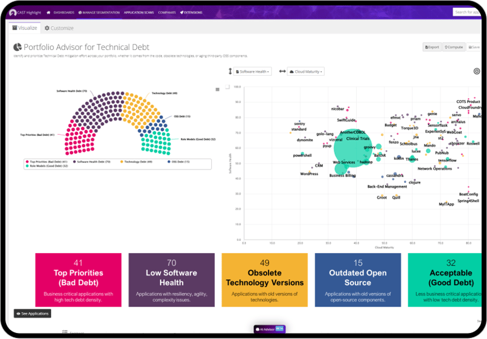Open the chart hamburger menu icon
487x339 pixels.
[218, 89]
